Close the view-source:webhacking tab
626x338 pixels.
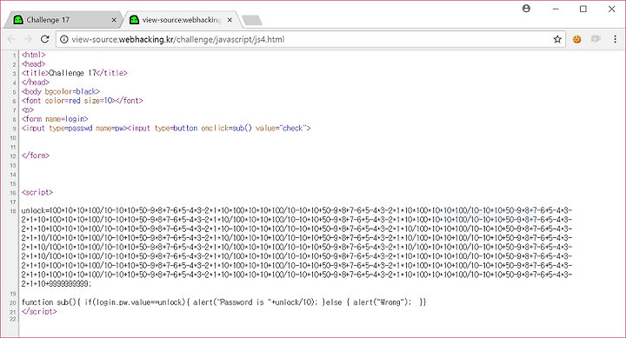click(230, 20)
